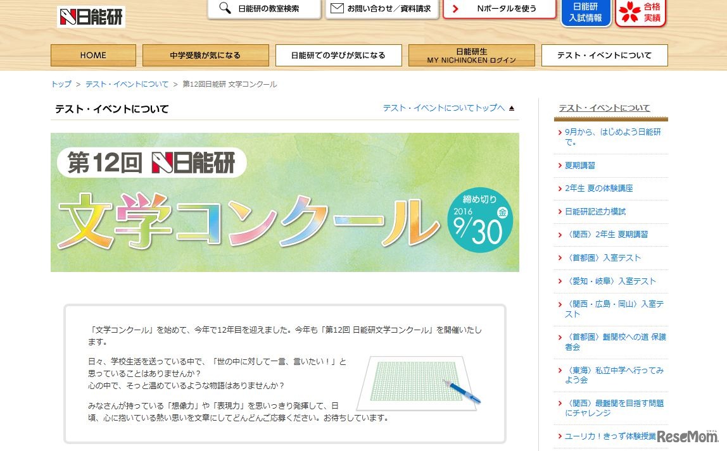Open 夏期講習 sidebar link
727x451 pixels.
tap(579, 165)
